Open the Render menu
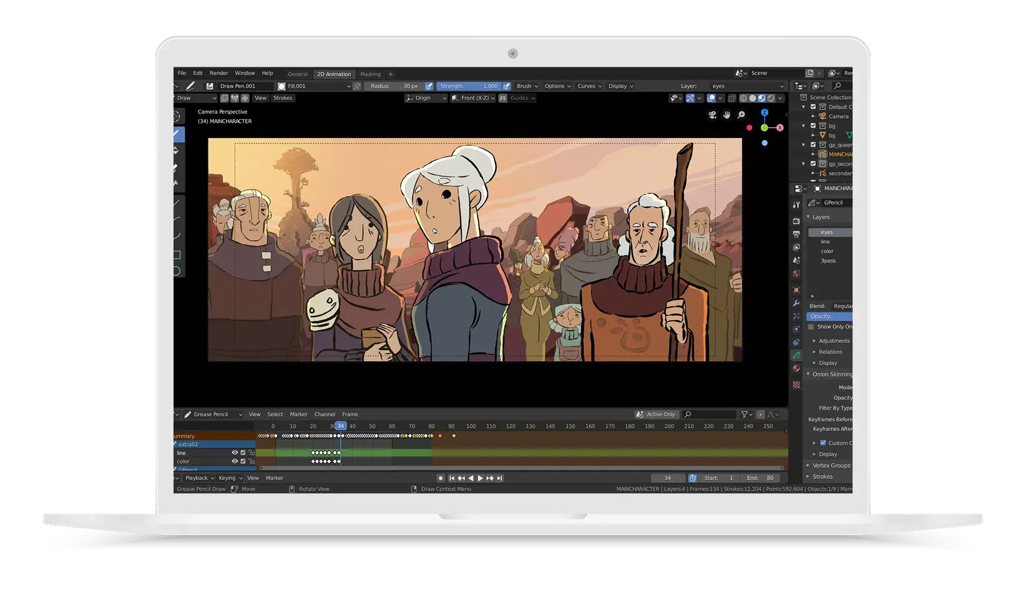Viewport: 1018px width, 603px height. [x=218, y=73]
